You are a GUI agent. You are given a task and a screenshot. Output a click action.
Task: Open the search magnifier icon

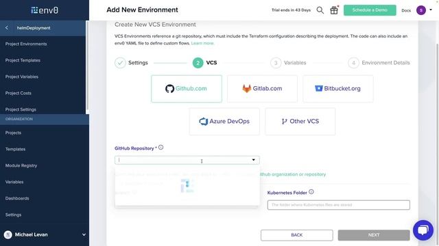[x=320, y=10]
